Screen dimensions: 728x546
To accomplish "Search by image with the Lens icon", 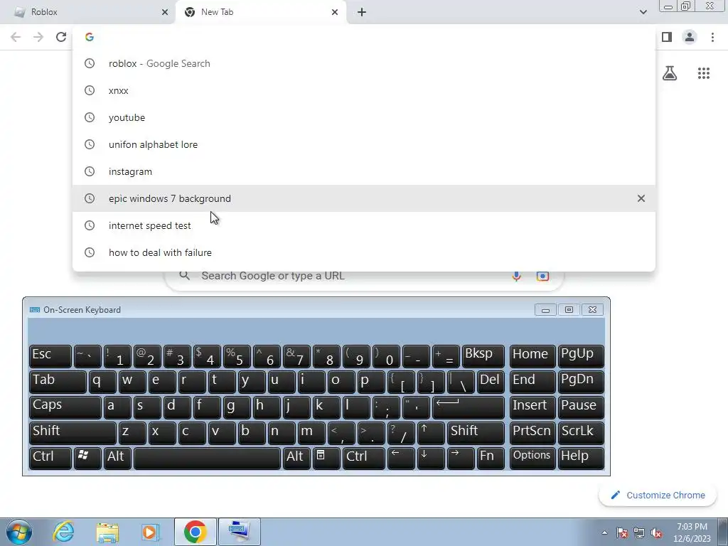I will coord(542,277).
